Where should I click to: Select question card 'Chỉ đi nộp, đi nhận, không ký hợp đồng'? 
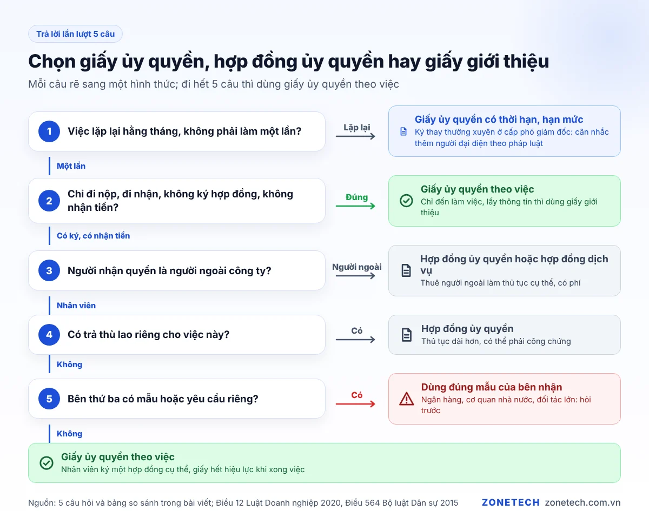tap(176, 201)
